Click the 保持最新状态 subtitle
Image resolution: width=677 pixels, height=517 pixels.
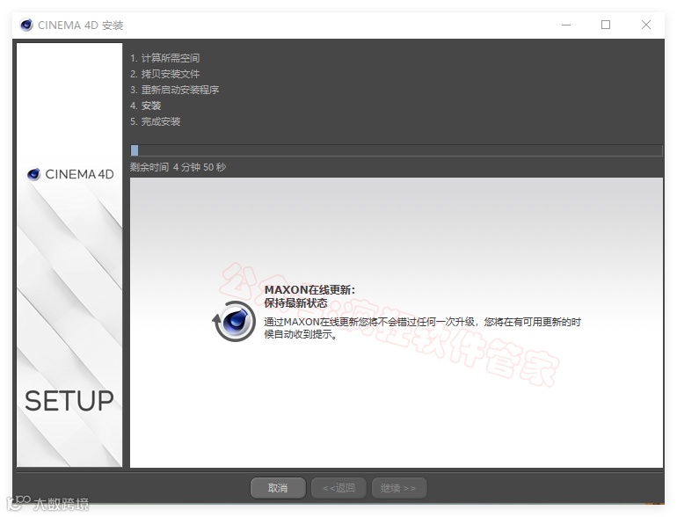click(x=295, y=303)
